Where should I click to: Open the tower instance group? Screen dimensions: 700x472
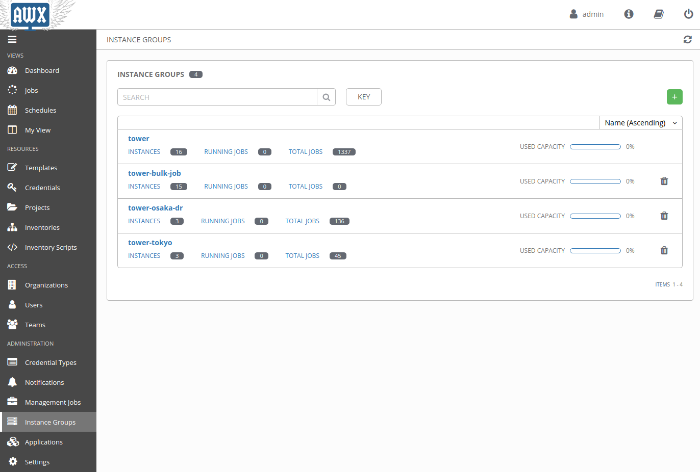[139, 139]
